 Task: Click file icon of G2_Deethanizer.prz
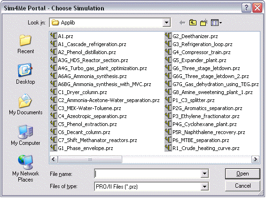(168, 36)
